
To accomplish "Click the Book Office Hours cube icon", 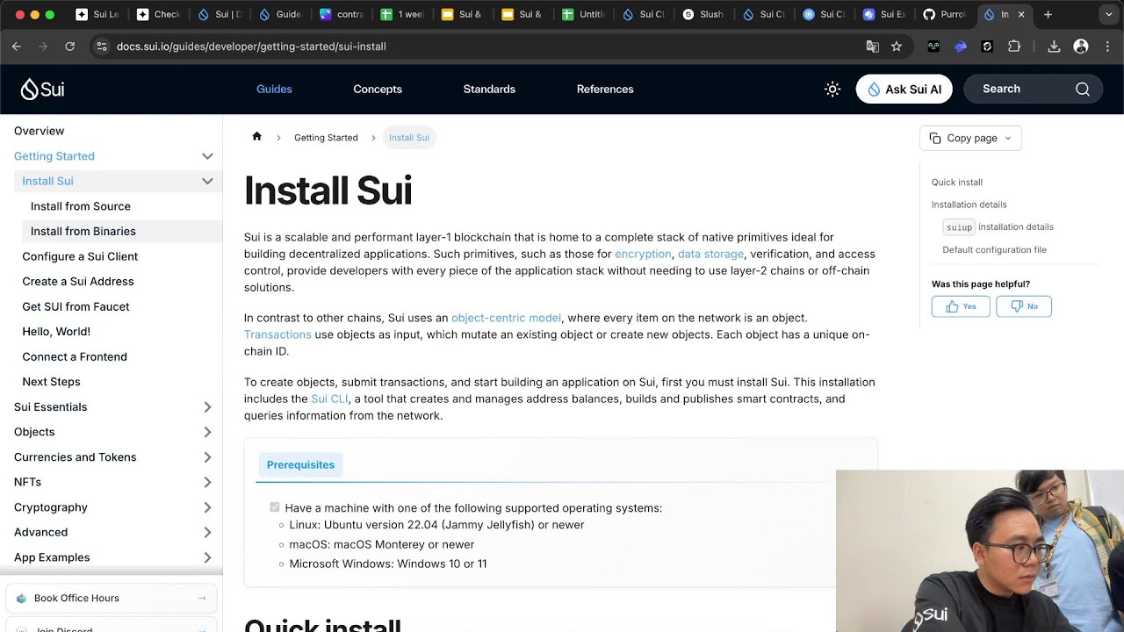I will pos(21,599).
